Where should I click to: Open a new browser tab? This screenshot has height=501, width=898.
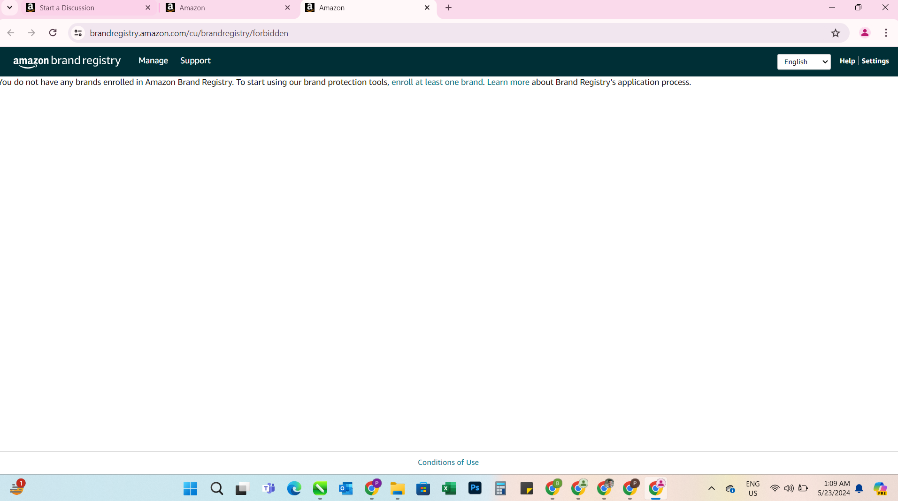pos(449,8)
